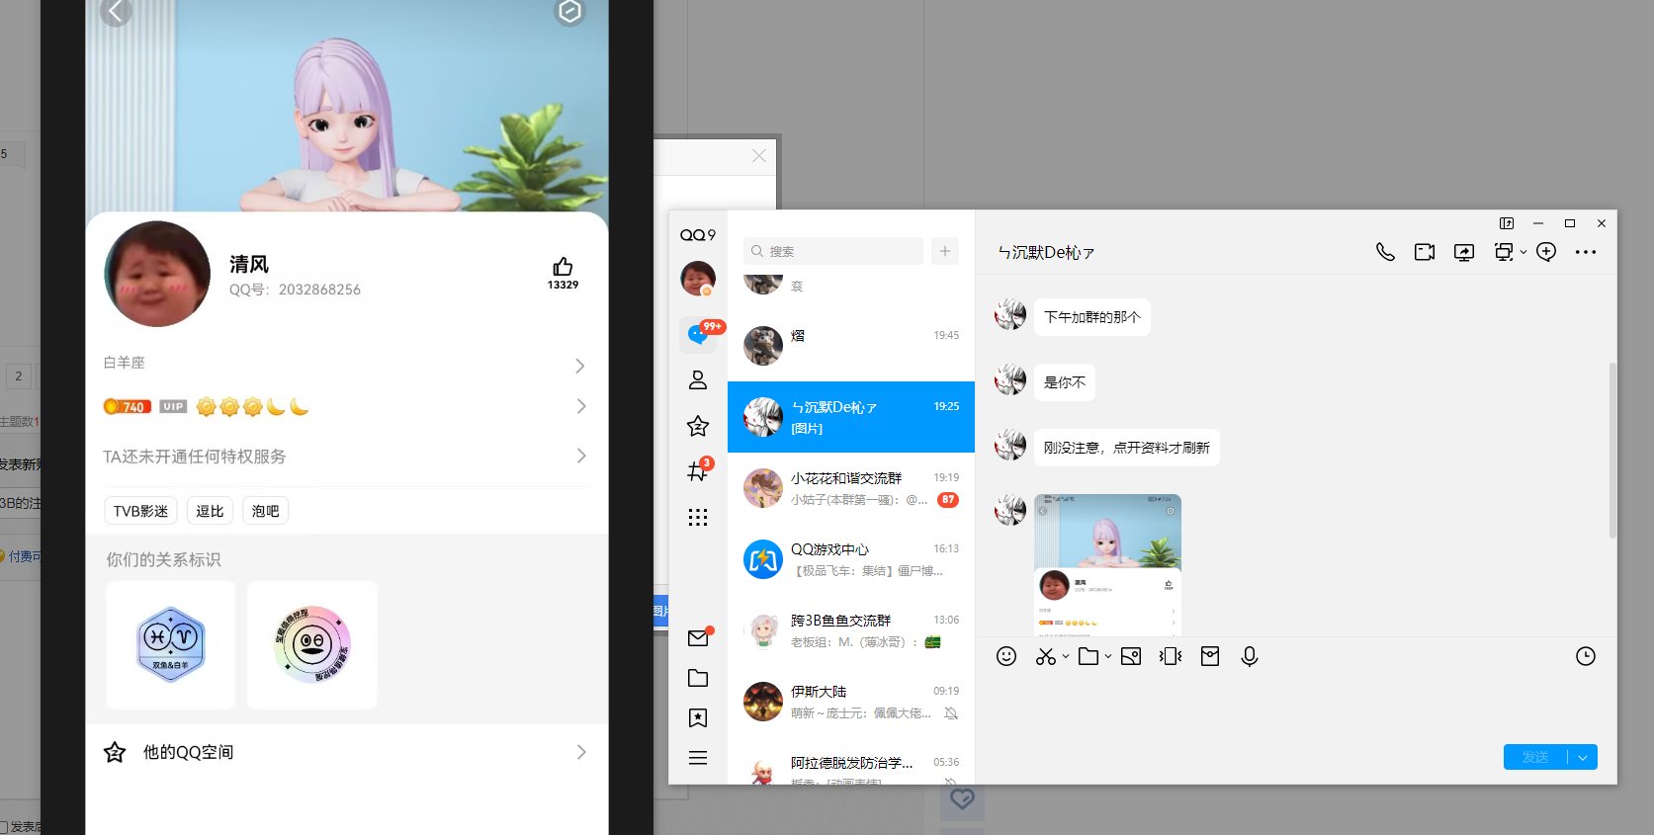
Task: Open the emoji picker in chat toolbar
Action: pos(1006,656)
